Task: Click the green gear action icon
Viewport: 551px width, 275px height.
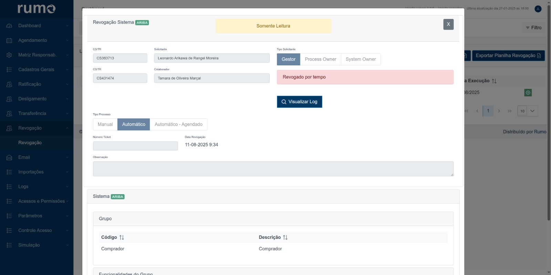Action: (x=528, y=93)
